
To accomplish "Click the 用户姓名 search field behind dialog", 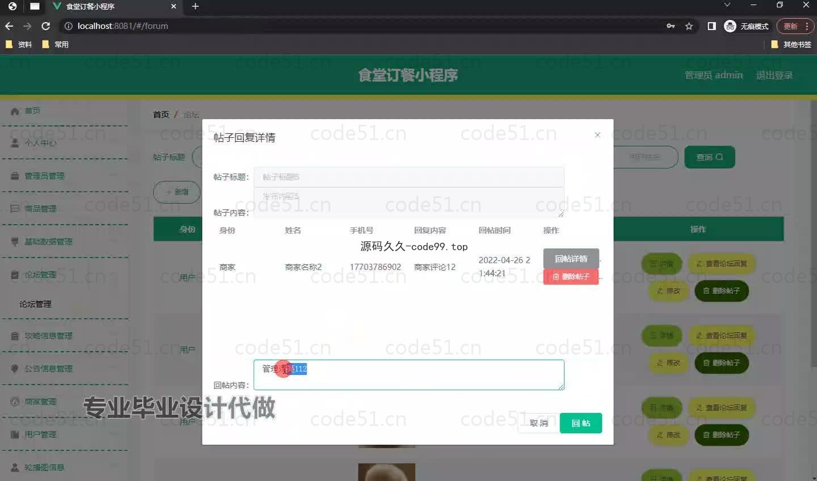I will pyautogui.click(x=646, y=157).
